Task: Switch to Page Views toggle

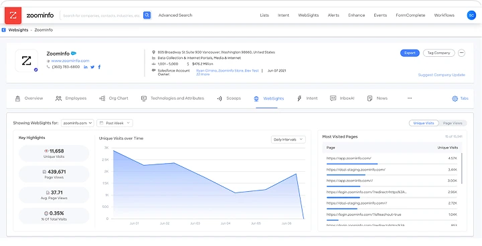Action: click(453, 123)
